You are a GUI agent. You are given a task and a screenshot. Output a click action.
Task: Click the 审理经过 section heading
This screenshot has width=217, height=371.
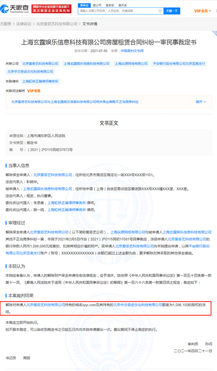(x=17, y=223)
